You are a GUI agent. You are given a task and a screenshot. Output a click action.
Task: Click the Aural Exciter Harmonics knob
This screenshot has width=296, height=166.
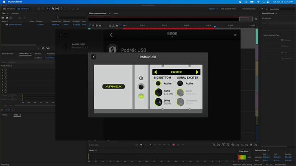point(180,102)
